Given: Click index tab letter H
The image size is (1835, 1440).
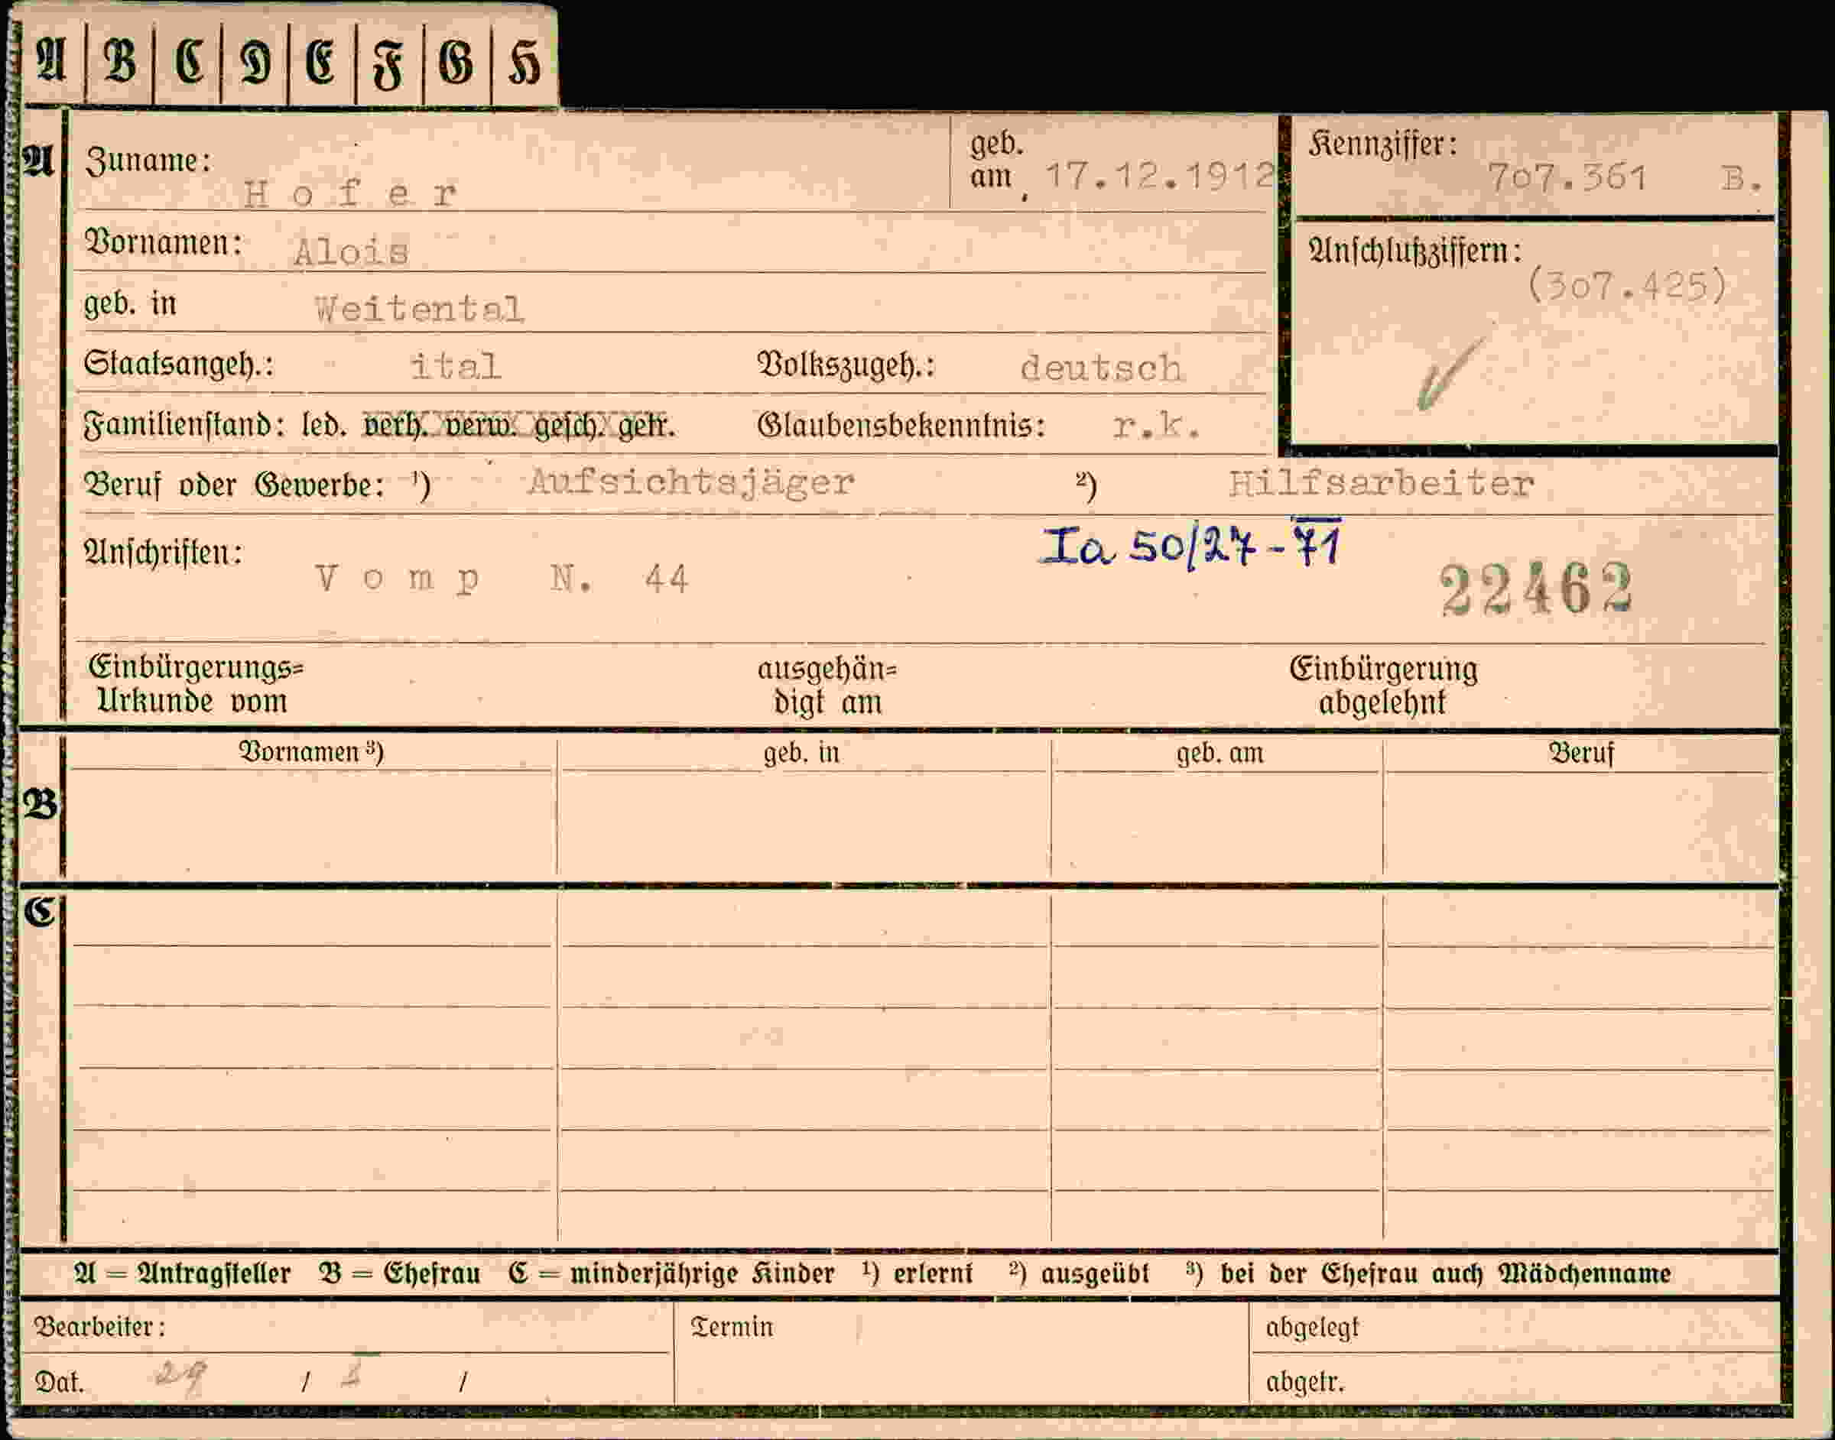Looking at the screenshot, I should point(524,63).
